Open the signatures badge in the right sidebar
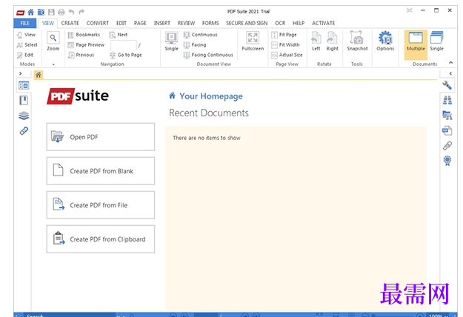This screenshot has width=463, height=317. click(447, 161)
